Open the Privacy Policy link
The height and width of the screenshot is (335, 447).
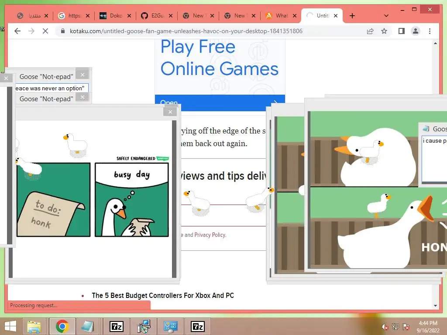210,235
